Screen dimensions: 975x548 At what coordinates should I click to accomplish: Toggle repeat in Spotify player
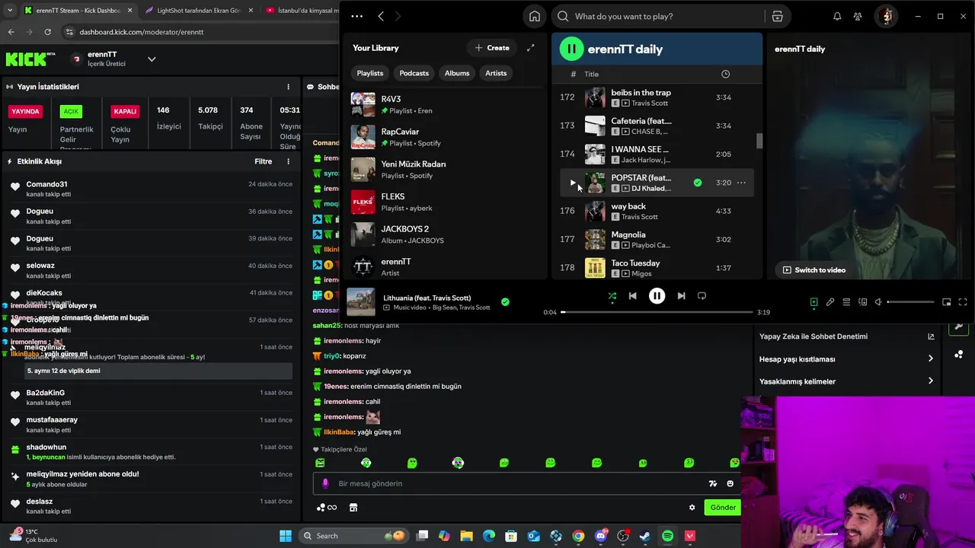(702, 296)
